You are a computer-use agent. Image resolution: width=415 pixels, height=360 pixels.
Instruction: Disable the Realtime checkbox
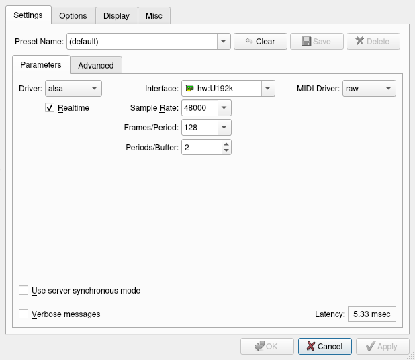(x=50, y=107)
